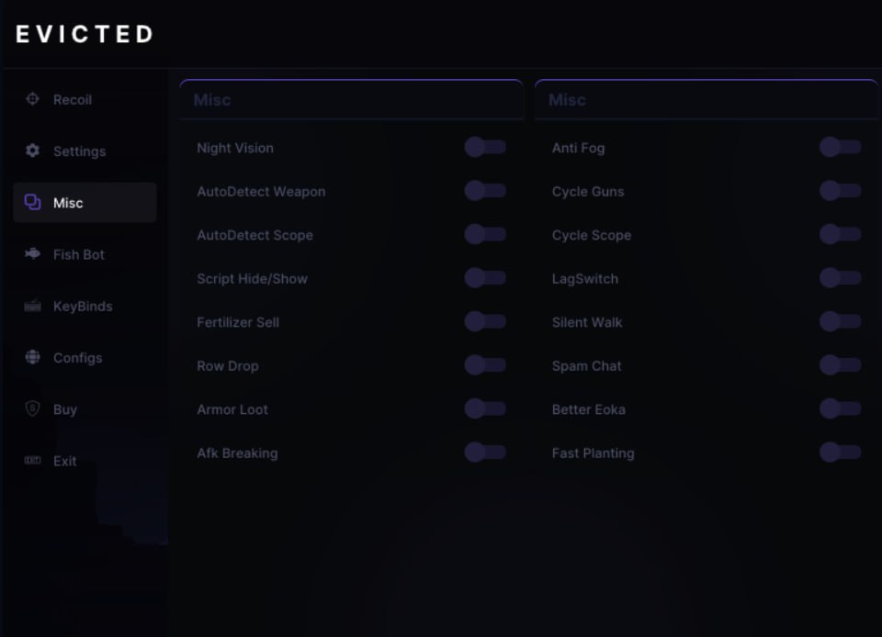The image size is (882, 637).
Task: Turn on Fast Planting switch
Action: tap(840, 453)
